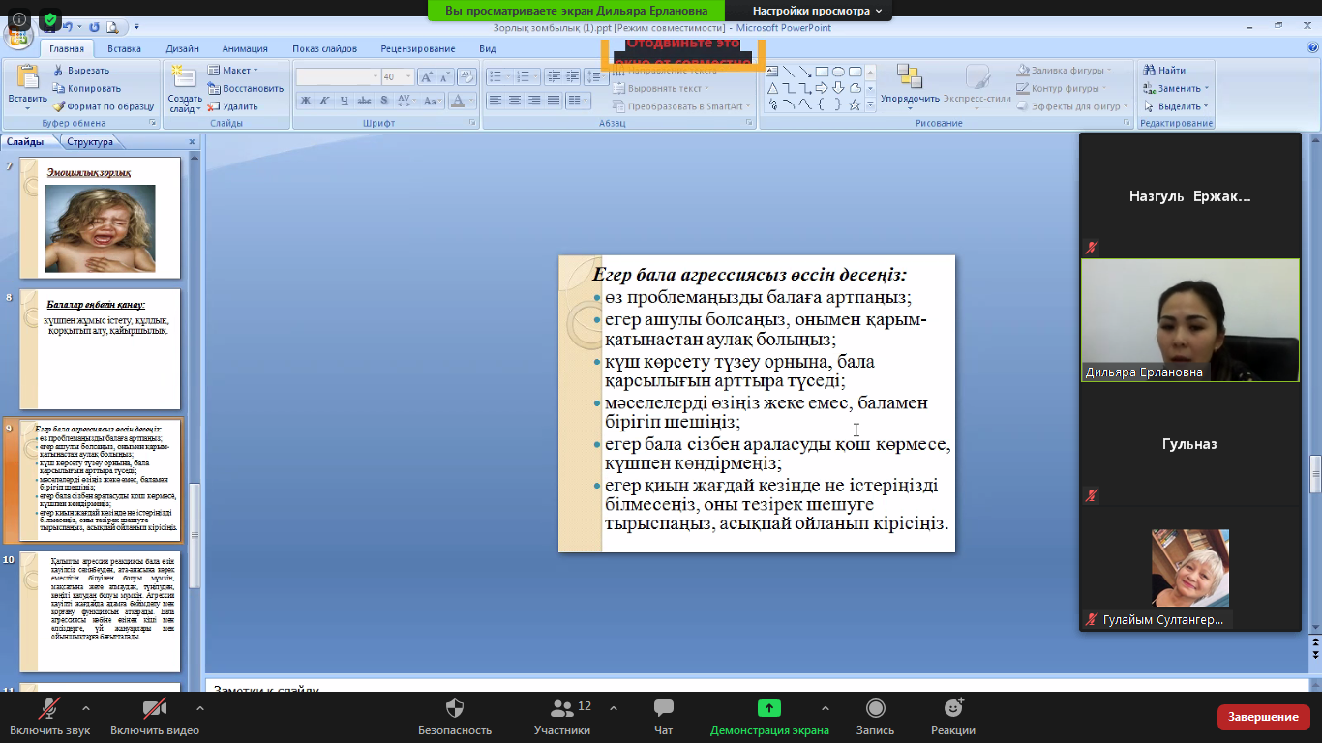Click the Record (Запись) icon
This screenshot has height=743, width=1322.
coord(875,708)
